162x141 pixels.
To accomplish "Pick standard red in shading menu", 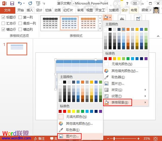I will pyautogui.click(x=110, y=59).
